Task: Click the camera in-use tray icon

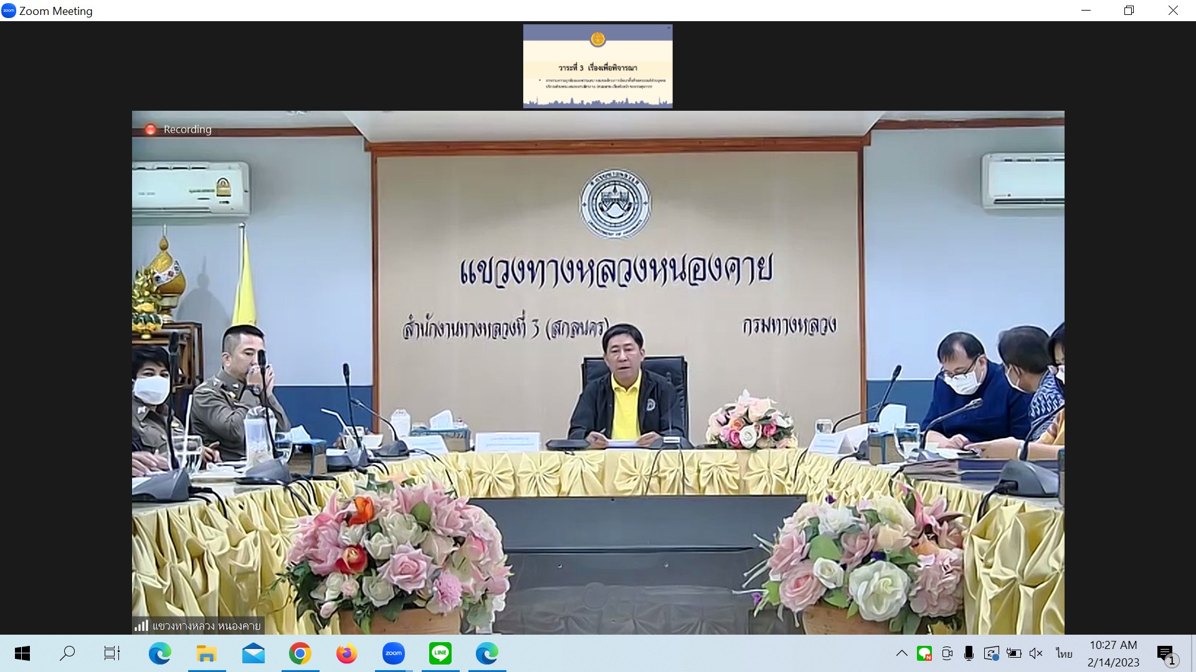Action: click(x=947, y=653)
